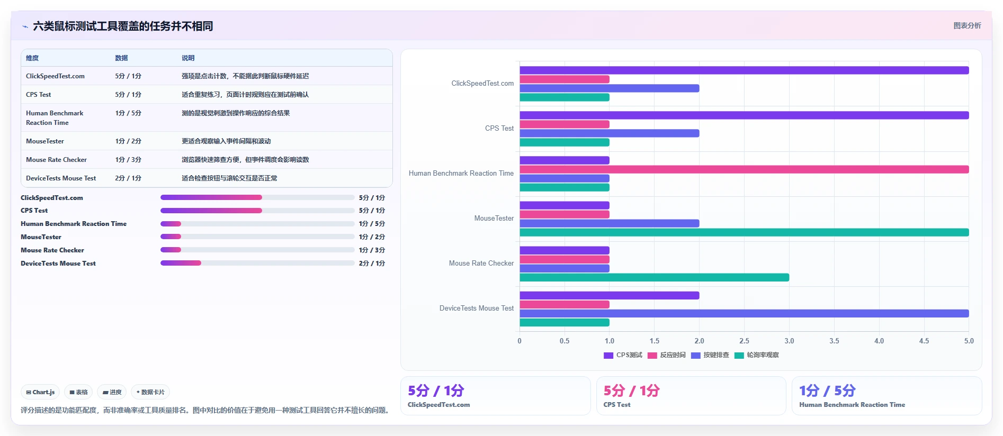Click the ClickSpeedTest.com chart axis label

click(x=482, y=84)
